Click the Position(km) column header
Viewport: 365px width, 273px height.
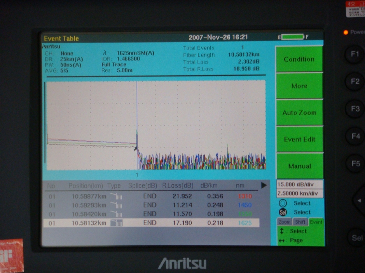click(x=86, y=186)
